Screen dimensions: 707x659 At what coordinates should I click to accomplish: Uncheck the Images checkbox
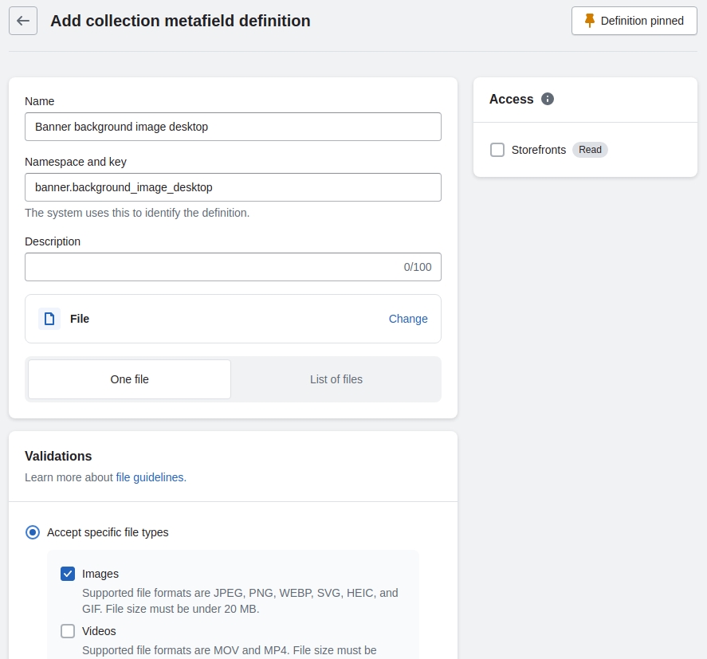(68, 574)
